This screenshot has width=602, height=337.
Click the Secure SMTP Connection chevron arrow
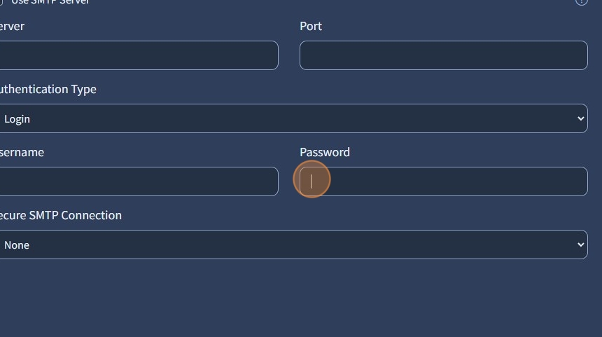click(x=580, y=245)
